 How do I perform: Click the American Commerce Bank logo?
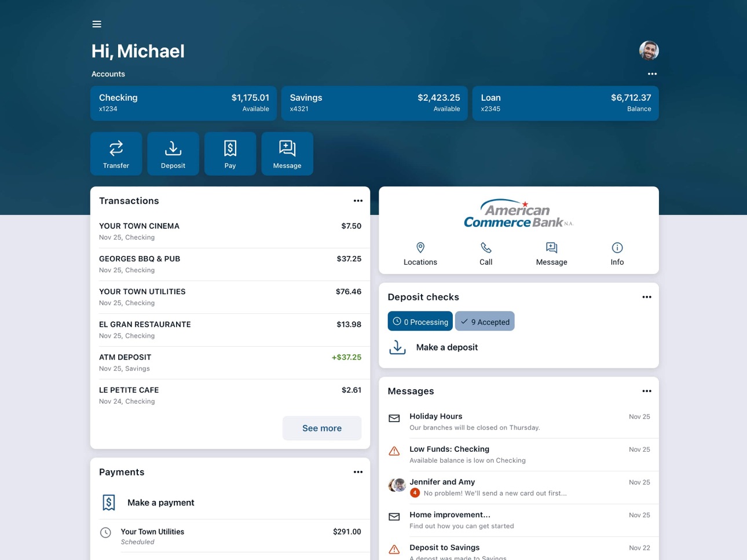pyautogui.click(x=518, y=214)
